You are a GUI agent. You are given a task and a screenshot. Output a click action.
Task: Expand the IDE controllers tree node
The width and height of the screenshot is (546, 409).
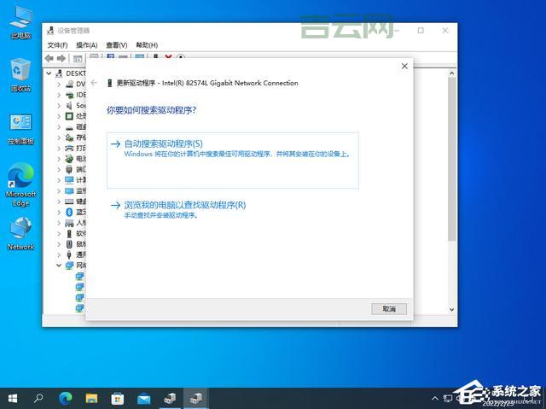click(x=59, y=95)
